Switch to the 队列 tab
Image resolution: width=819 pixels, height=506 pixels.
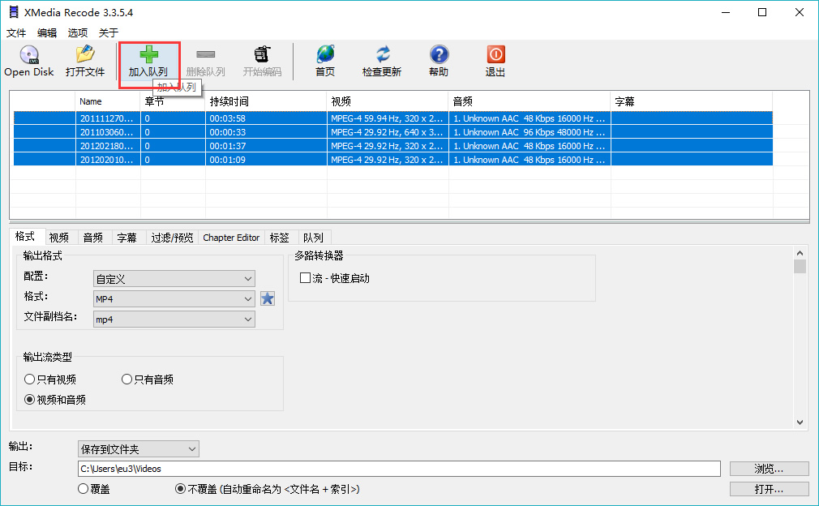(313, 238)
